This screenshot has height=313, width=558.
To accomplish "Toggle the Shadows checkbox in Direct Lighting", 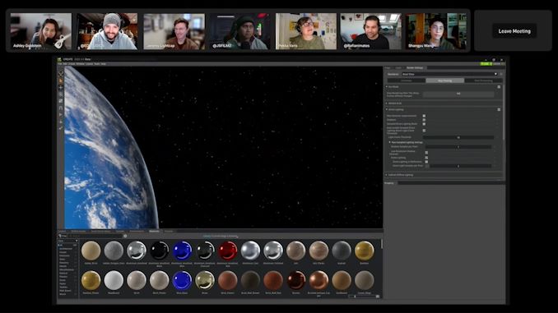I will (424, 120).
